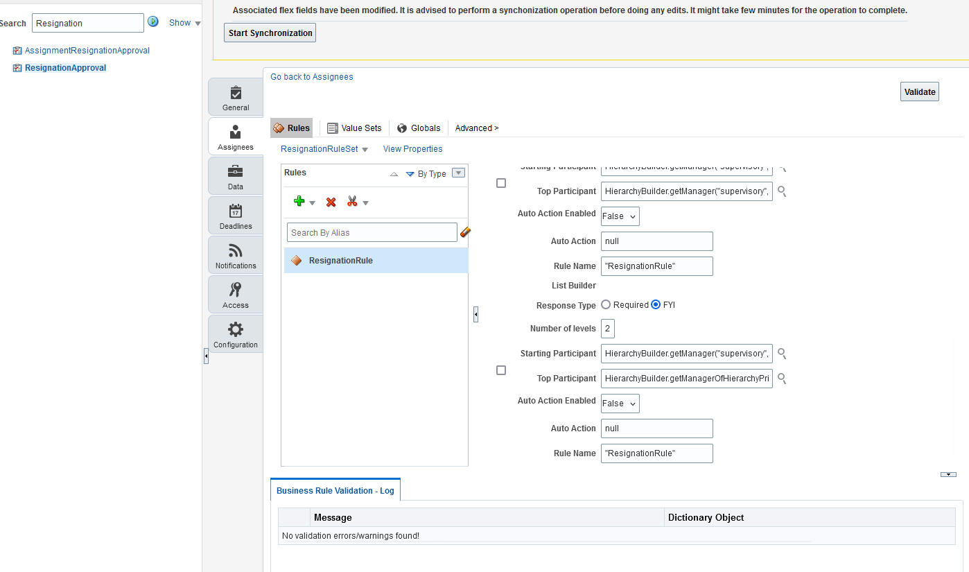Open the General side tab
This screenshot has height=572, width=969.
click(236, 97)
